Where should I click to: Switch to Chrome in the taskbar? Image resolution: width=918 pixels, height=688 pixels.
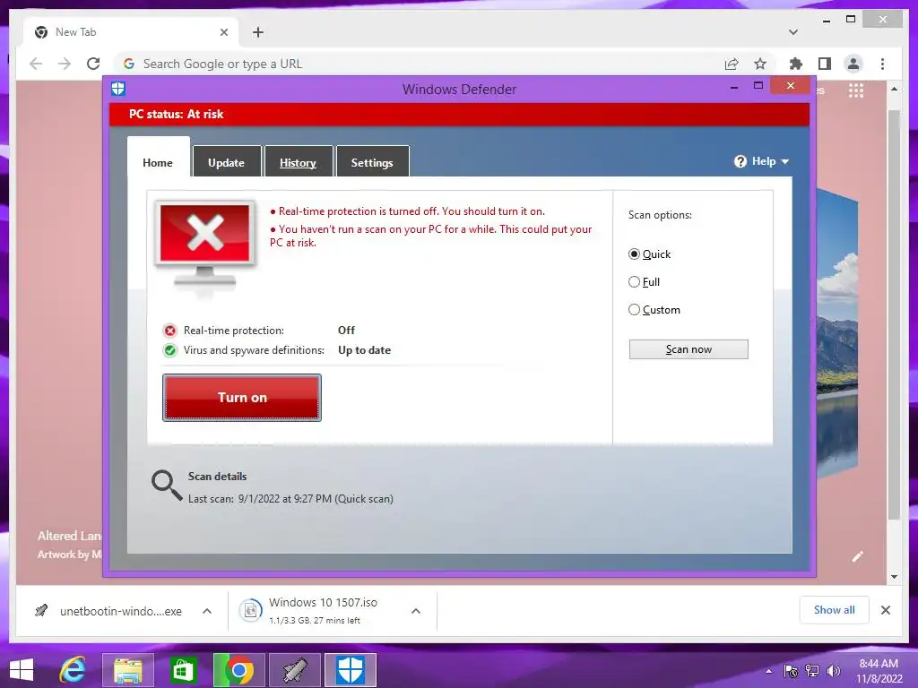point(238,670)
